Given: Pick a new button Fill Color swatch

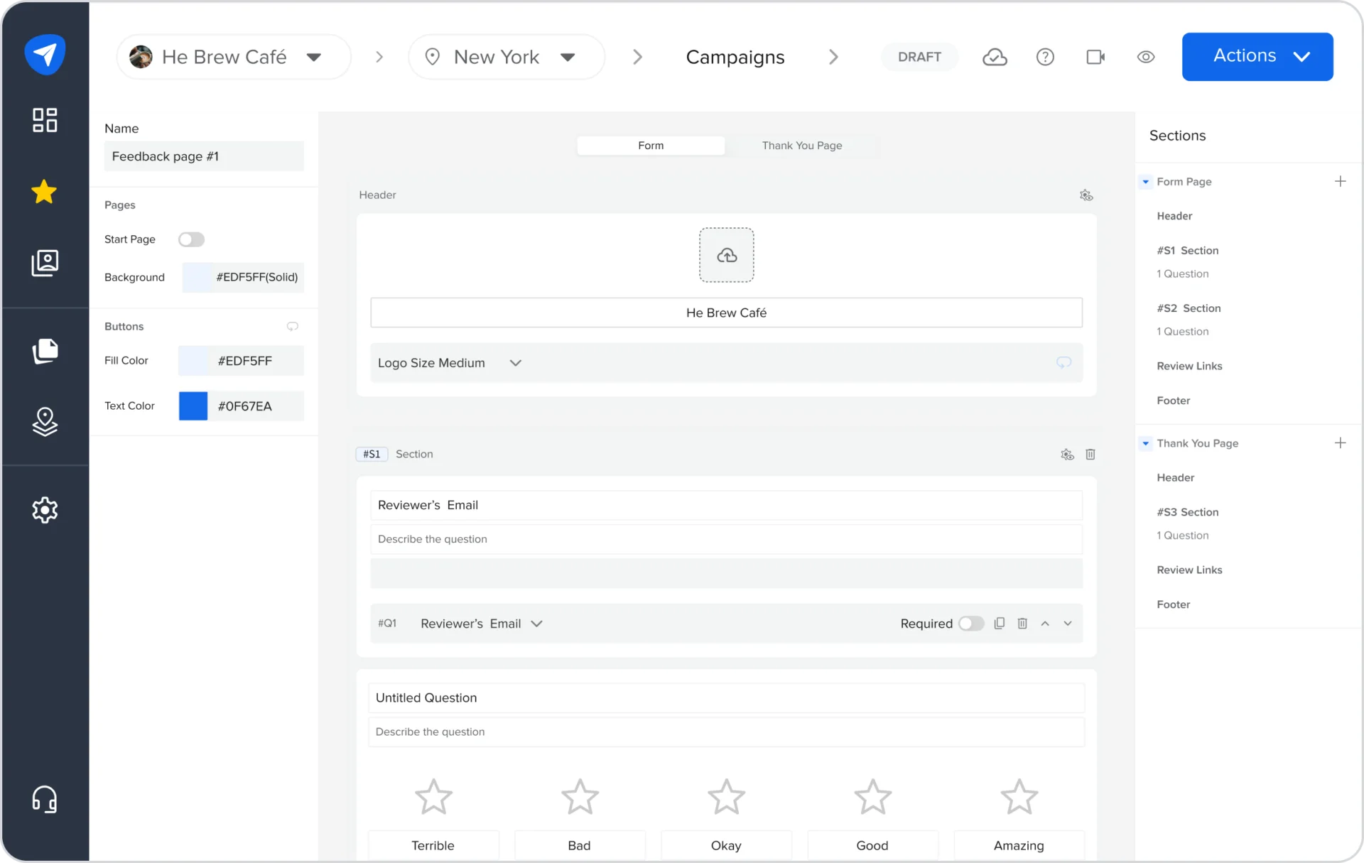Looking at the screenshot, I should point(193,360).
